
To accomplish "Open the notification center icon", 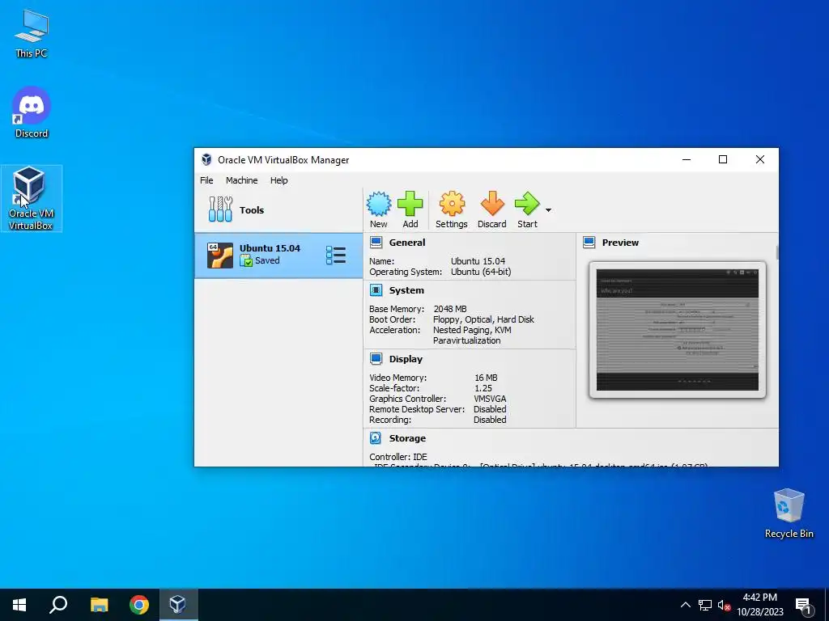I will (803, 606).
